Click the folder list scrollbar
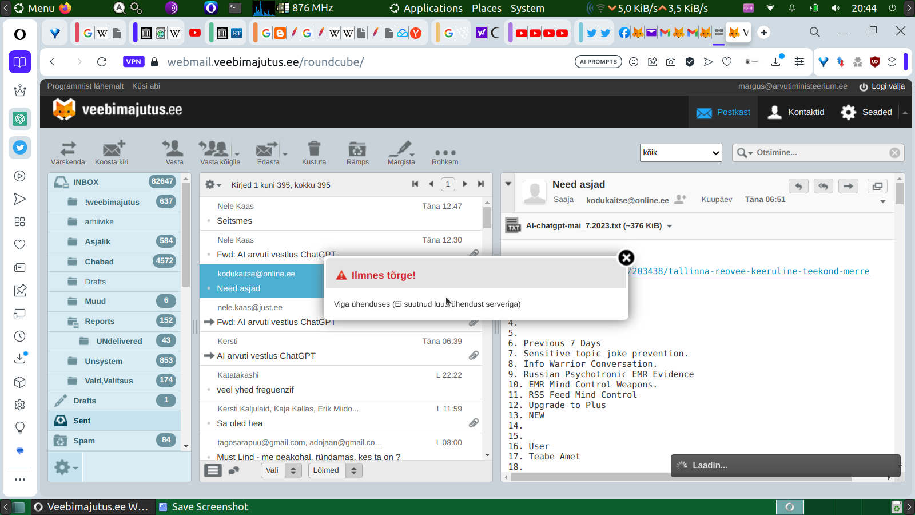Viewport: 915px width, 515px height. coord(186,235)
